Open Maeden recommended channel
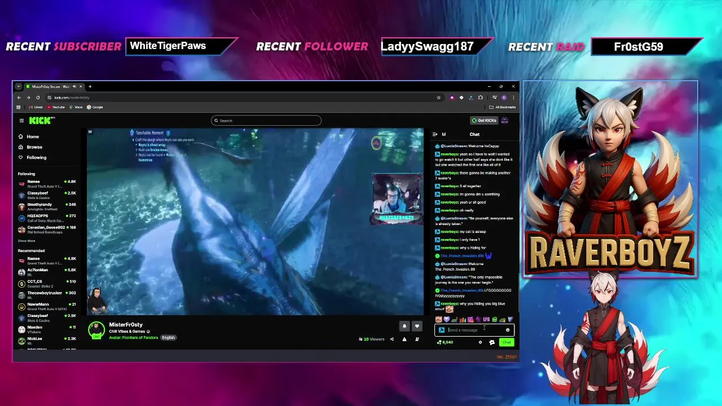 coord(47,329)
